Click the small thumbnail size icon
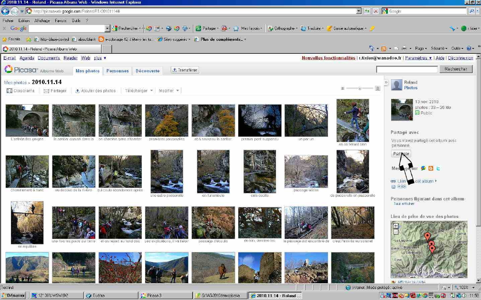 342,88
